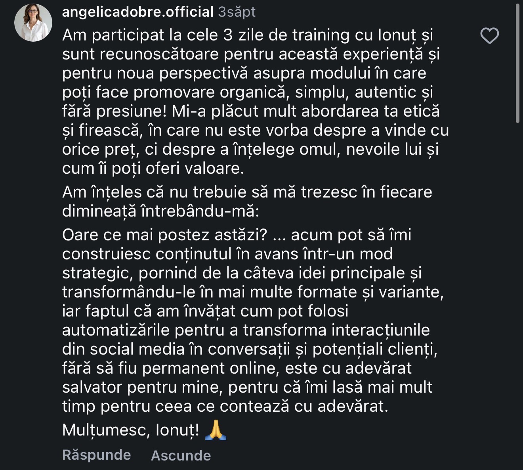Click the line 'timp pentru ceea ce contează cu adevărat.'

225,406
